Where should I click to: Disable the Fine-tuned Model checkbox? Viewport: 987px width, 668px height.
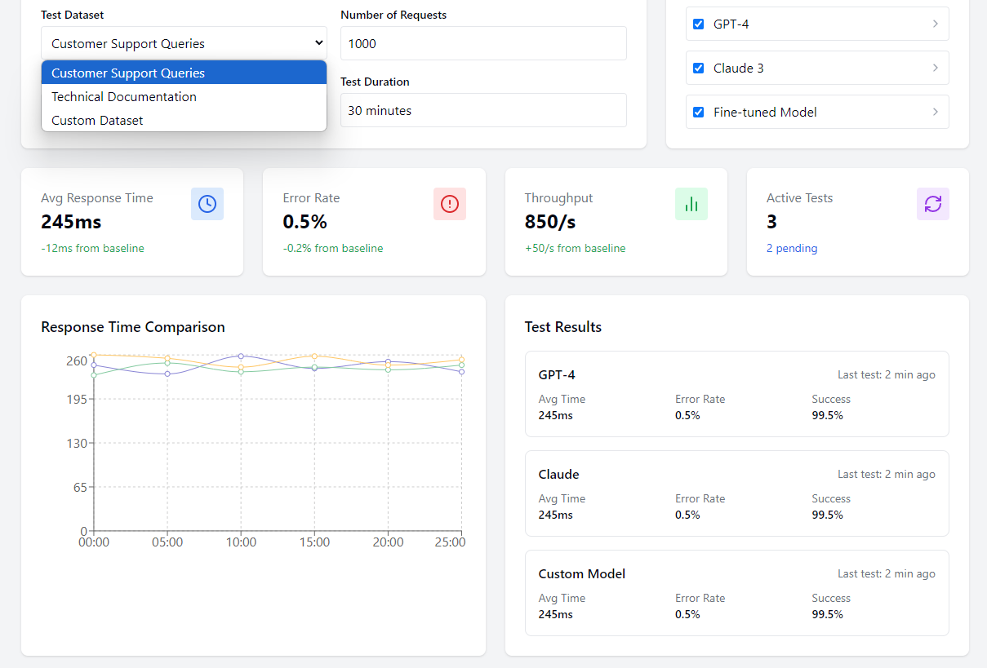click(698, 113)
